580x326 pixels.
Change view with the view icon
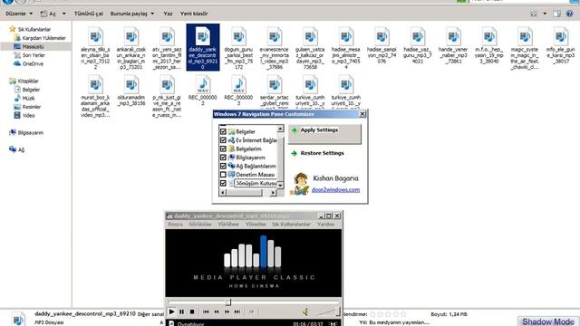(x=534, y=14)
